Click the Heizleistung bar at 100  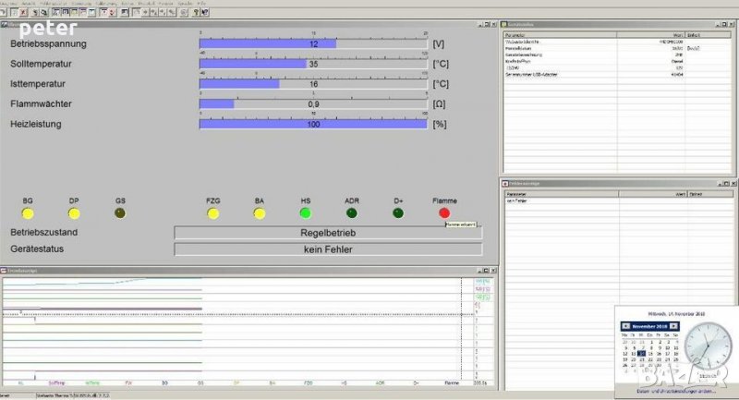tap(313, 124)
